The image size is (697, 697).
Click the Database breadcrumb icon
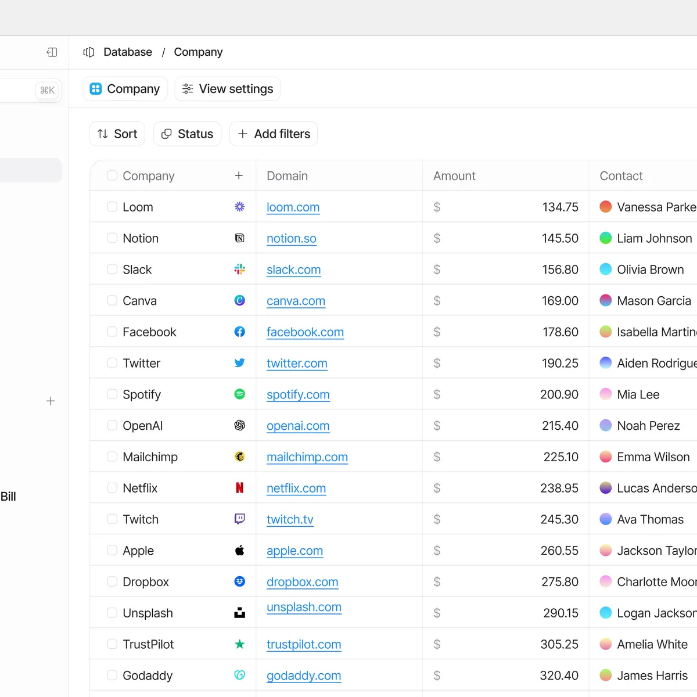89,52
